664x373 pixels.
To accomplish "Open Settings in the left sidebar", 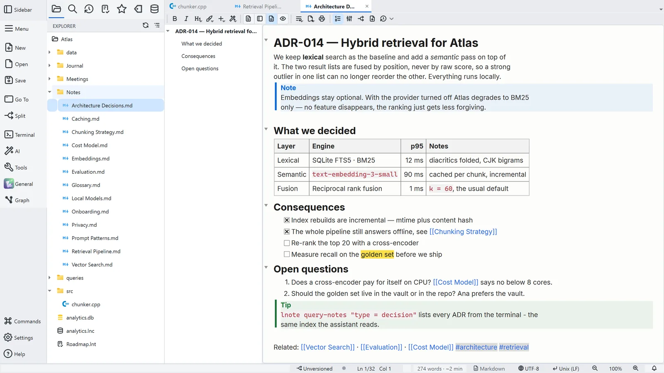I will 19,338.
